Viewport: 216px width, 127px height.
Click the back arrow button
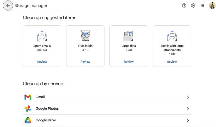point(8,5)
